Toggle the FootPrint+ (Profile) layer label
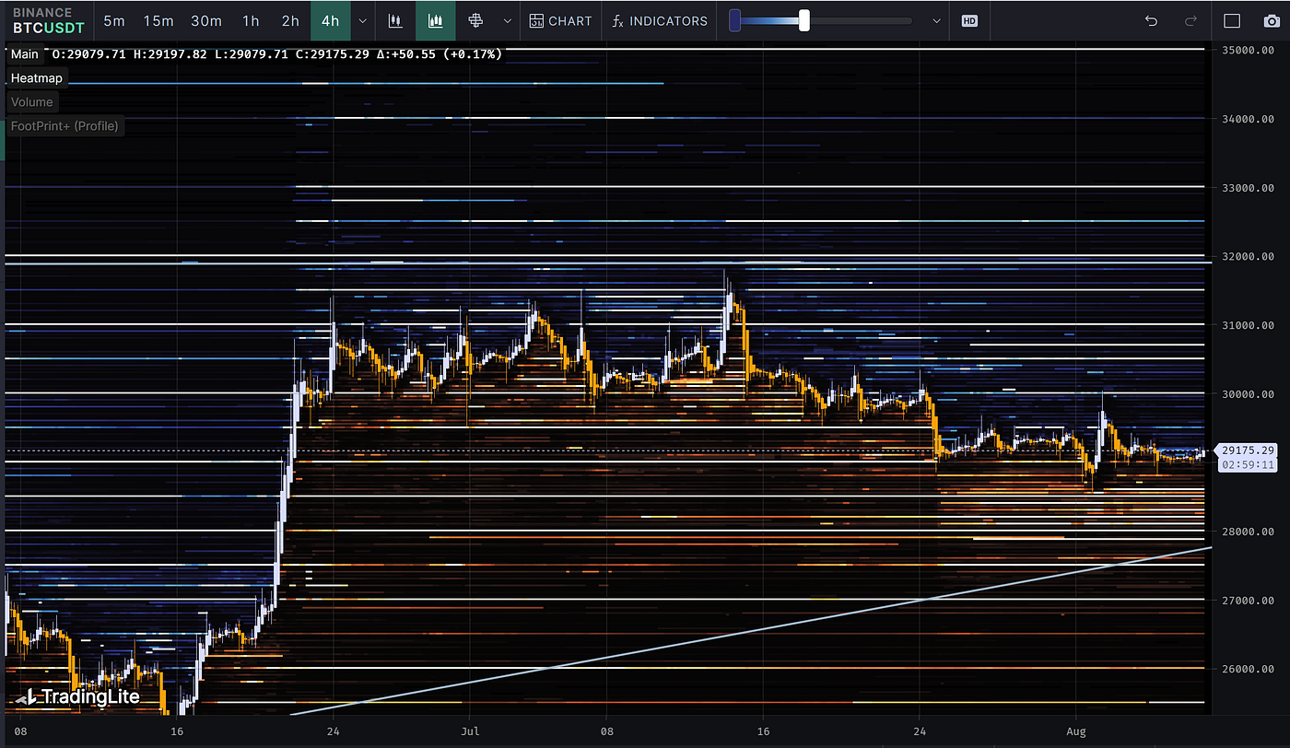The height and width of the screenshot is (748, 1290). 64,126
